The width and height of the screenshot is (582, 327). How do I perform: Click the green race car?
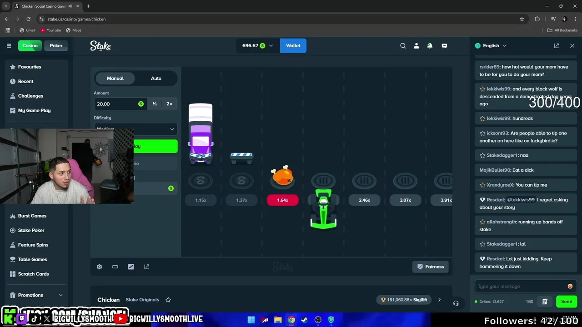323,209
